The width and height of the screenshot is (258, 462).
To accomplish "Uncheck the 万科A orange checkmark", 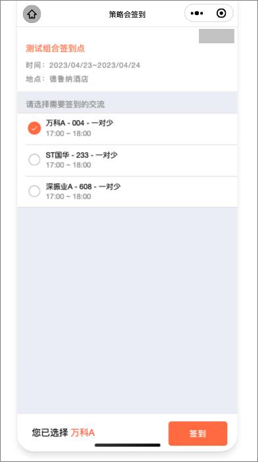I will coord(34,128).
